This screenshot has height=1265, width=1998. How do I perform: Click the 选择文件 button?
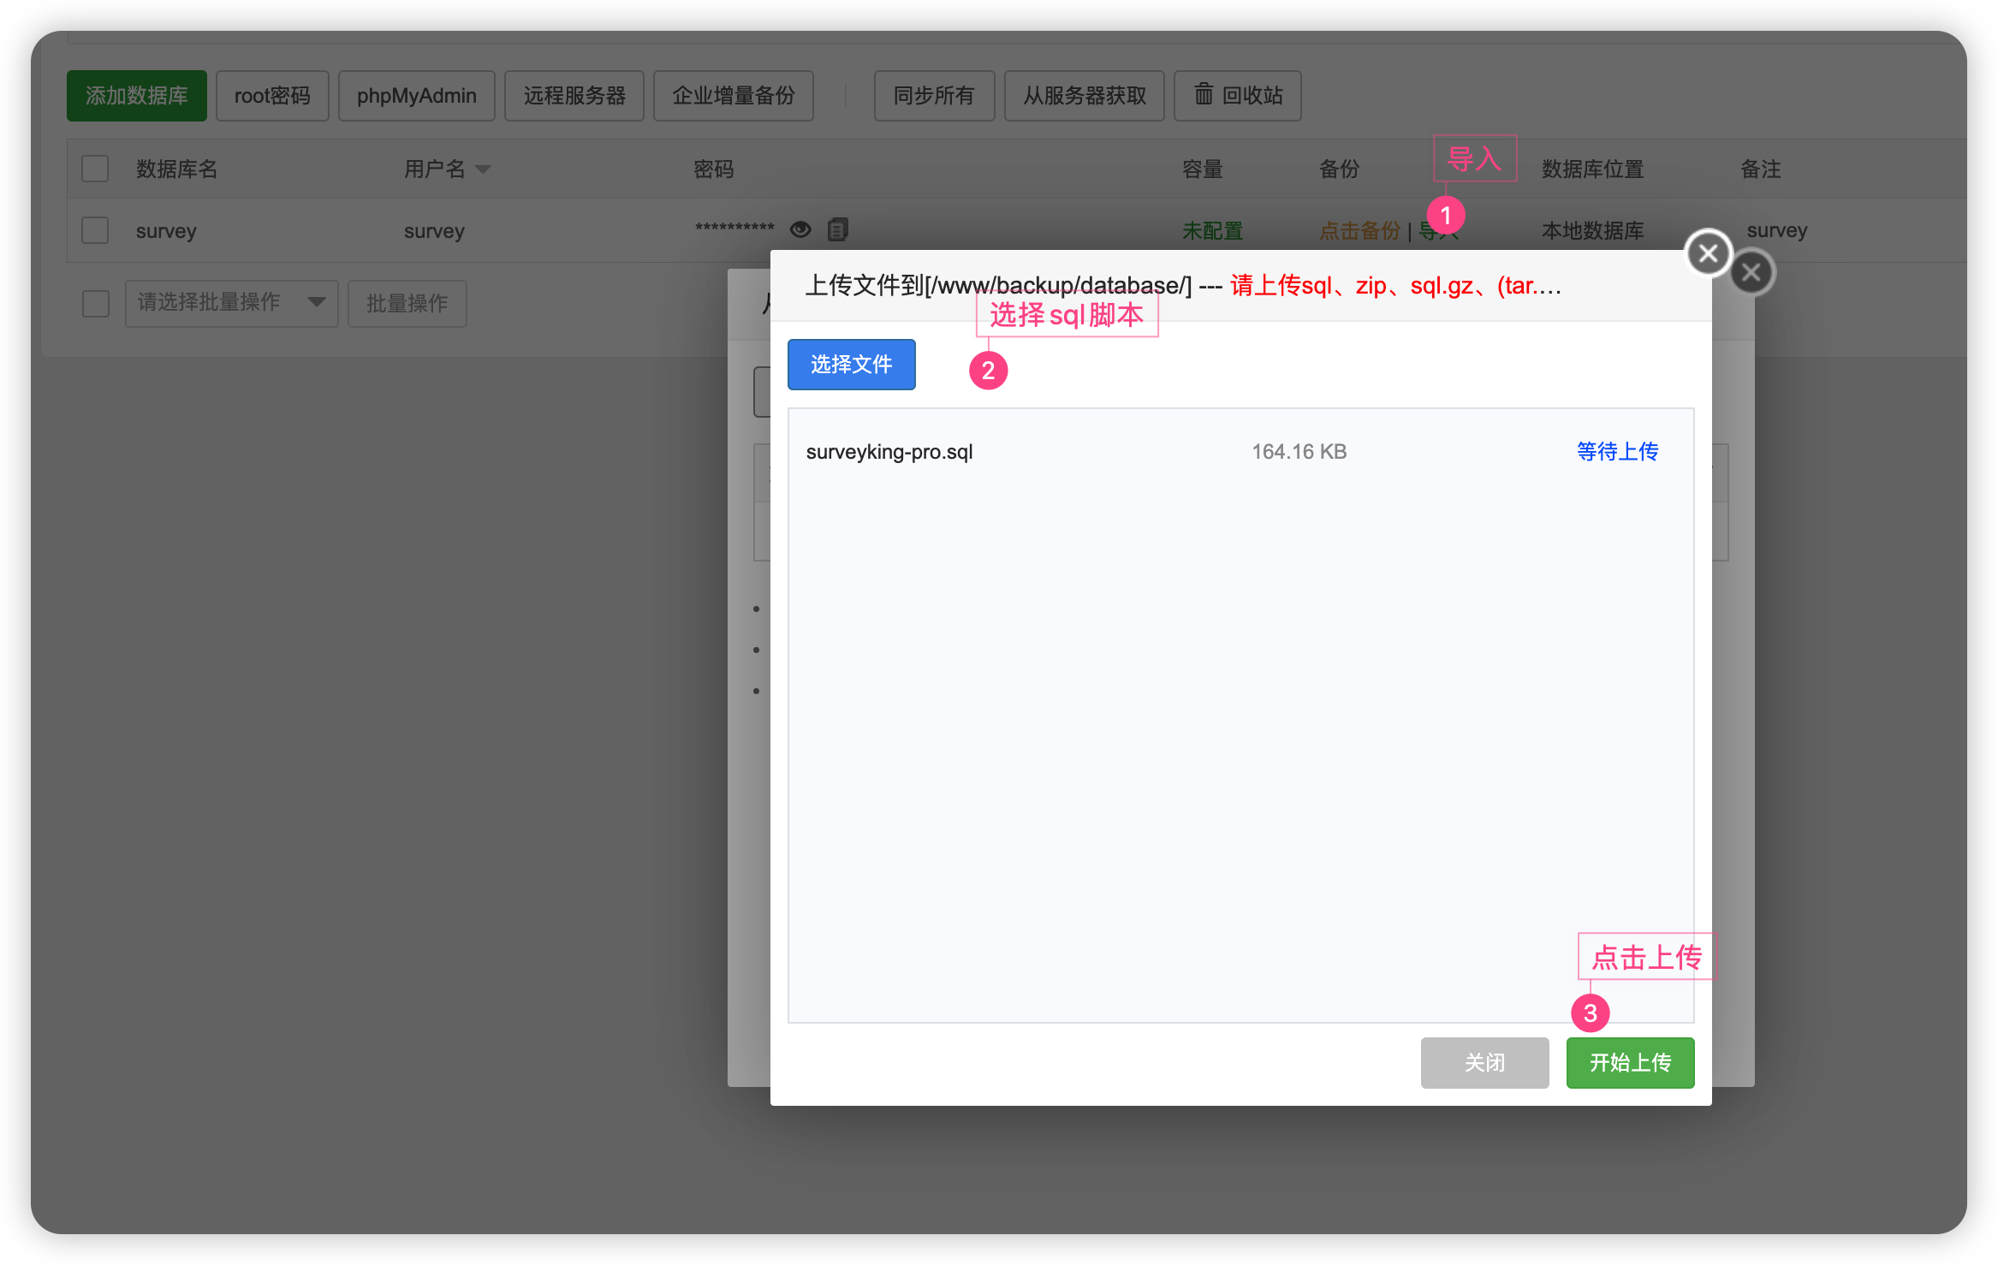[x=851, y=365]
